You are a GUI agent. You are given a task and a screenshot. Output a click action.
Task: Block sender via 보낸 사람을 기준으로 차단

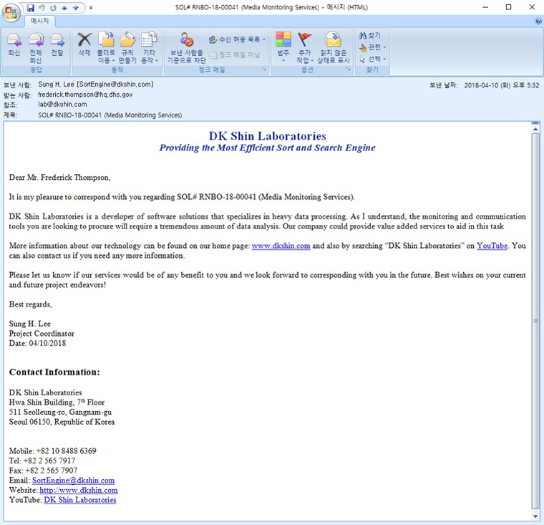click(x=186, y=46)
